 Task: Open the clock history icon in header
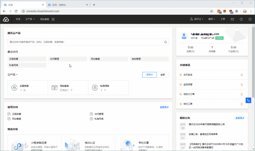241,19
